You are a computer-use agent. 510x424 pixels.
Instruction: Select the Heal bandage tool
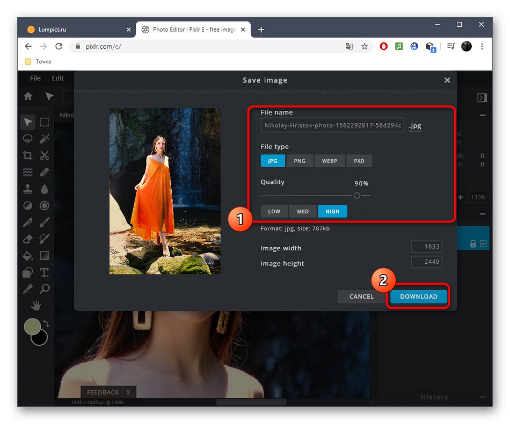pyautogui.click(x=45, y=172)
